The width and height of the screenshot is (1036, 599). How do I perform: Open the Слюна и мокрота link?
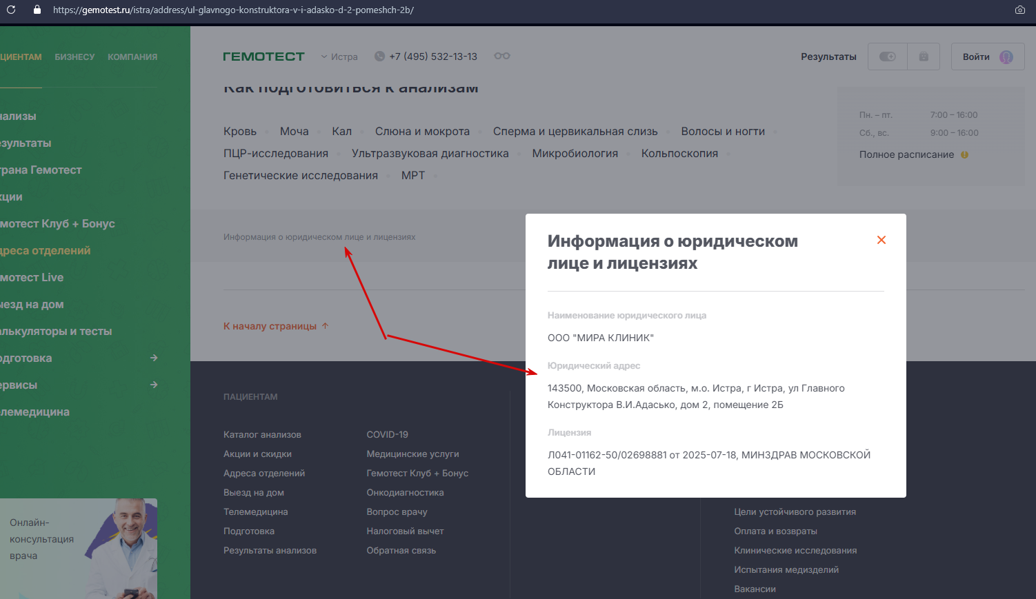(x=422, y=132)
